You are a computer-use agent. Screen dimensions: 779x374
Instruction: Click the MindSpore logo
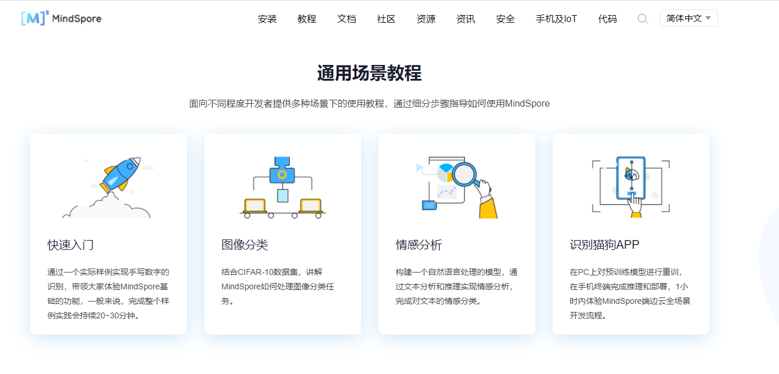61,18
